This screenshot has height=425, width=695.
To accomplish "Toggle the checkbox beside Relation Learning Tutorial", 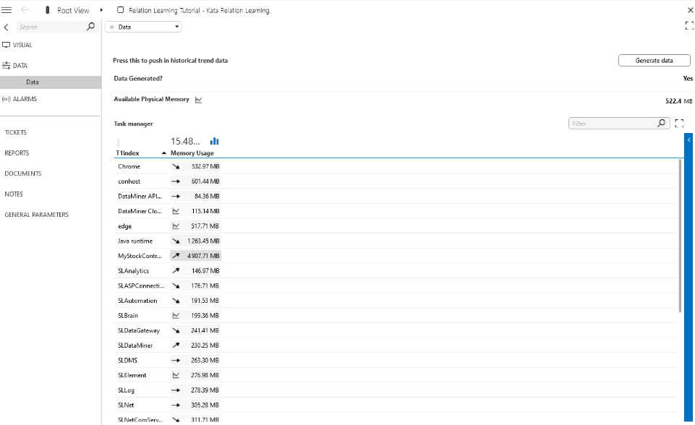I will [120, 9].
